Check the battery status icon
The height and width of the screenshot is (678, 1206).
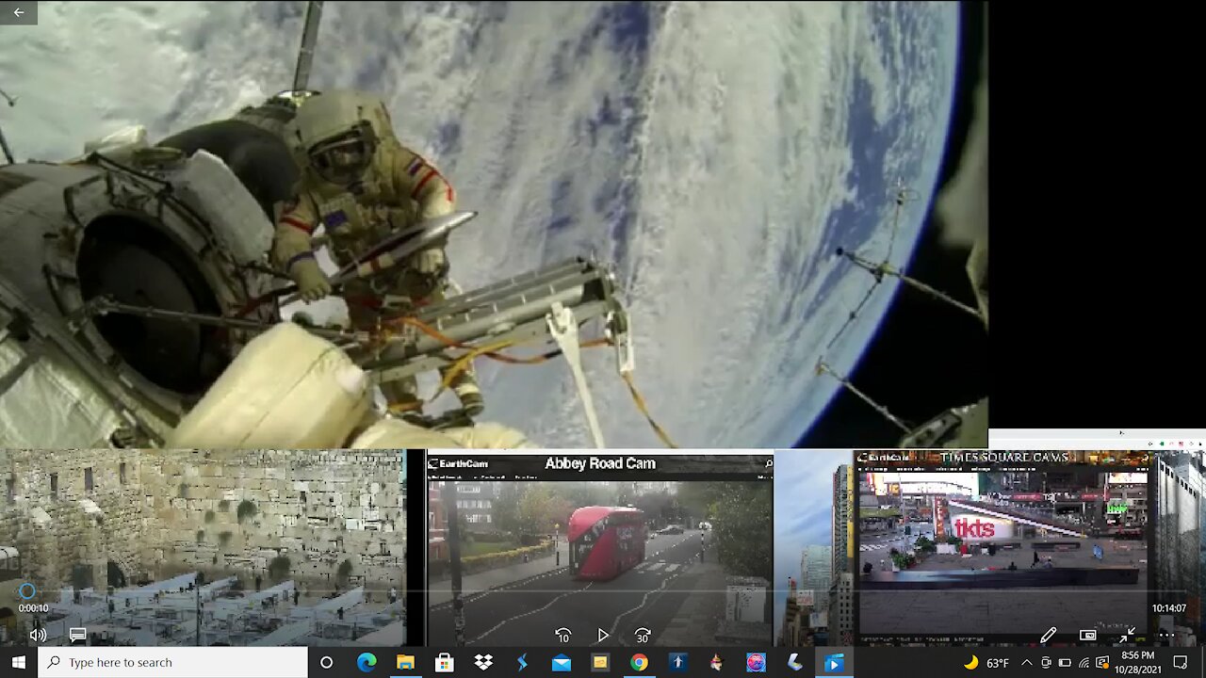tap(1065, 663)
